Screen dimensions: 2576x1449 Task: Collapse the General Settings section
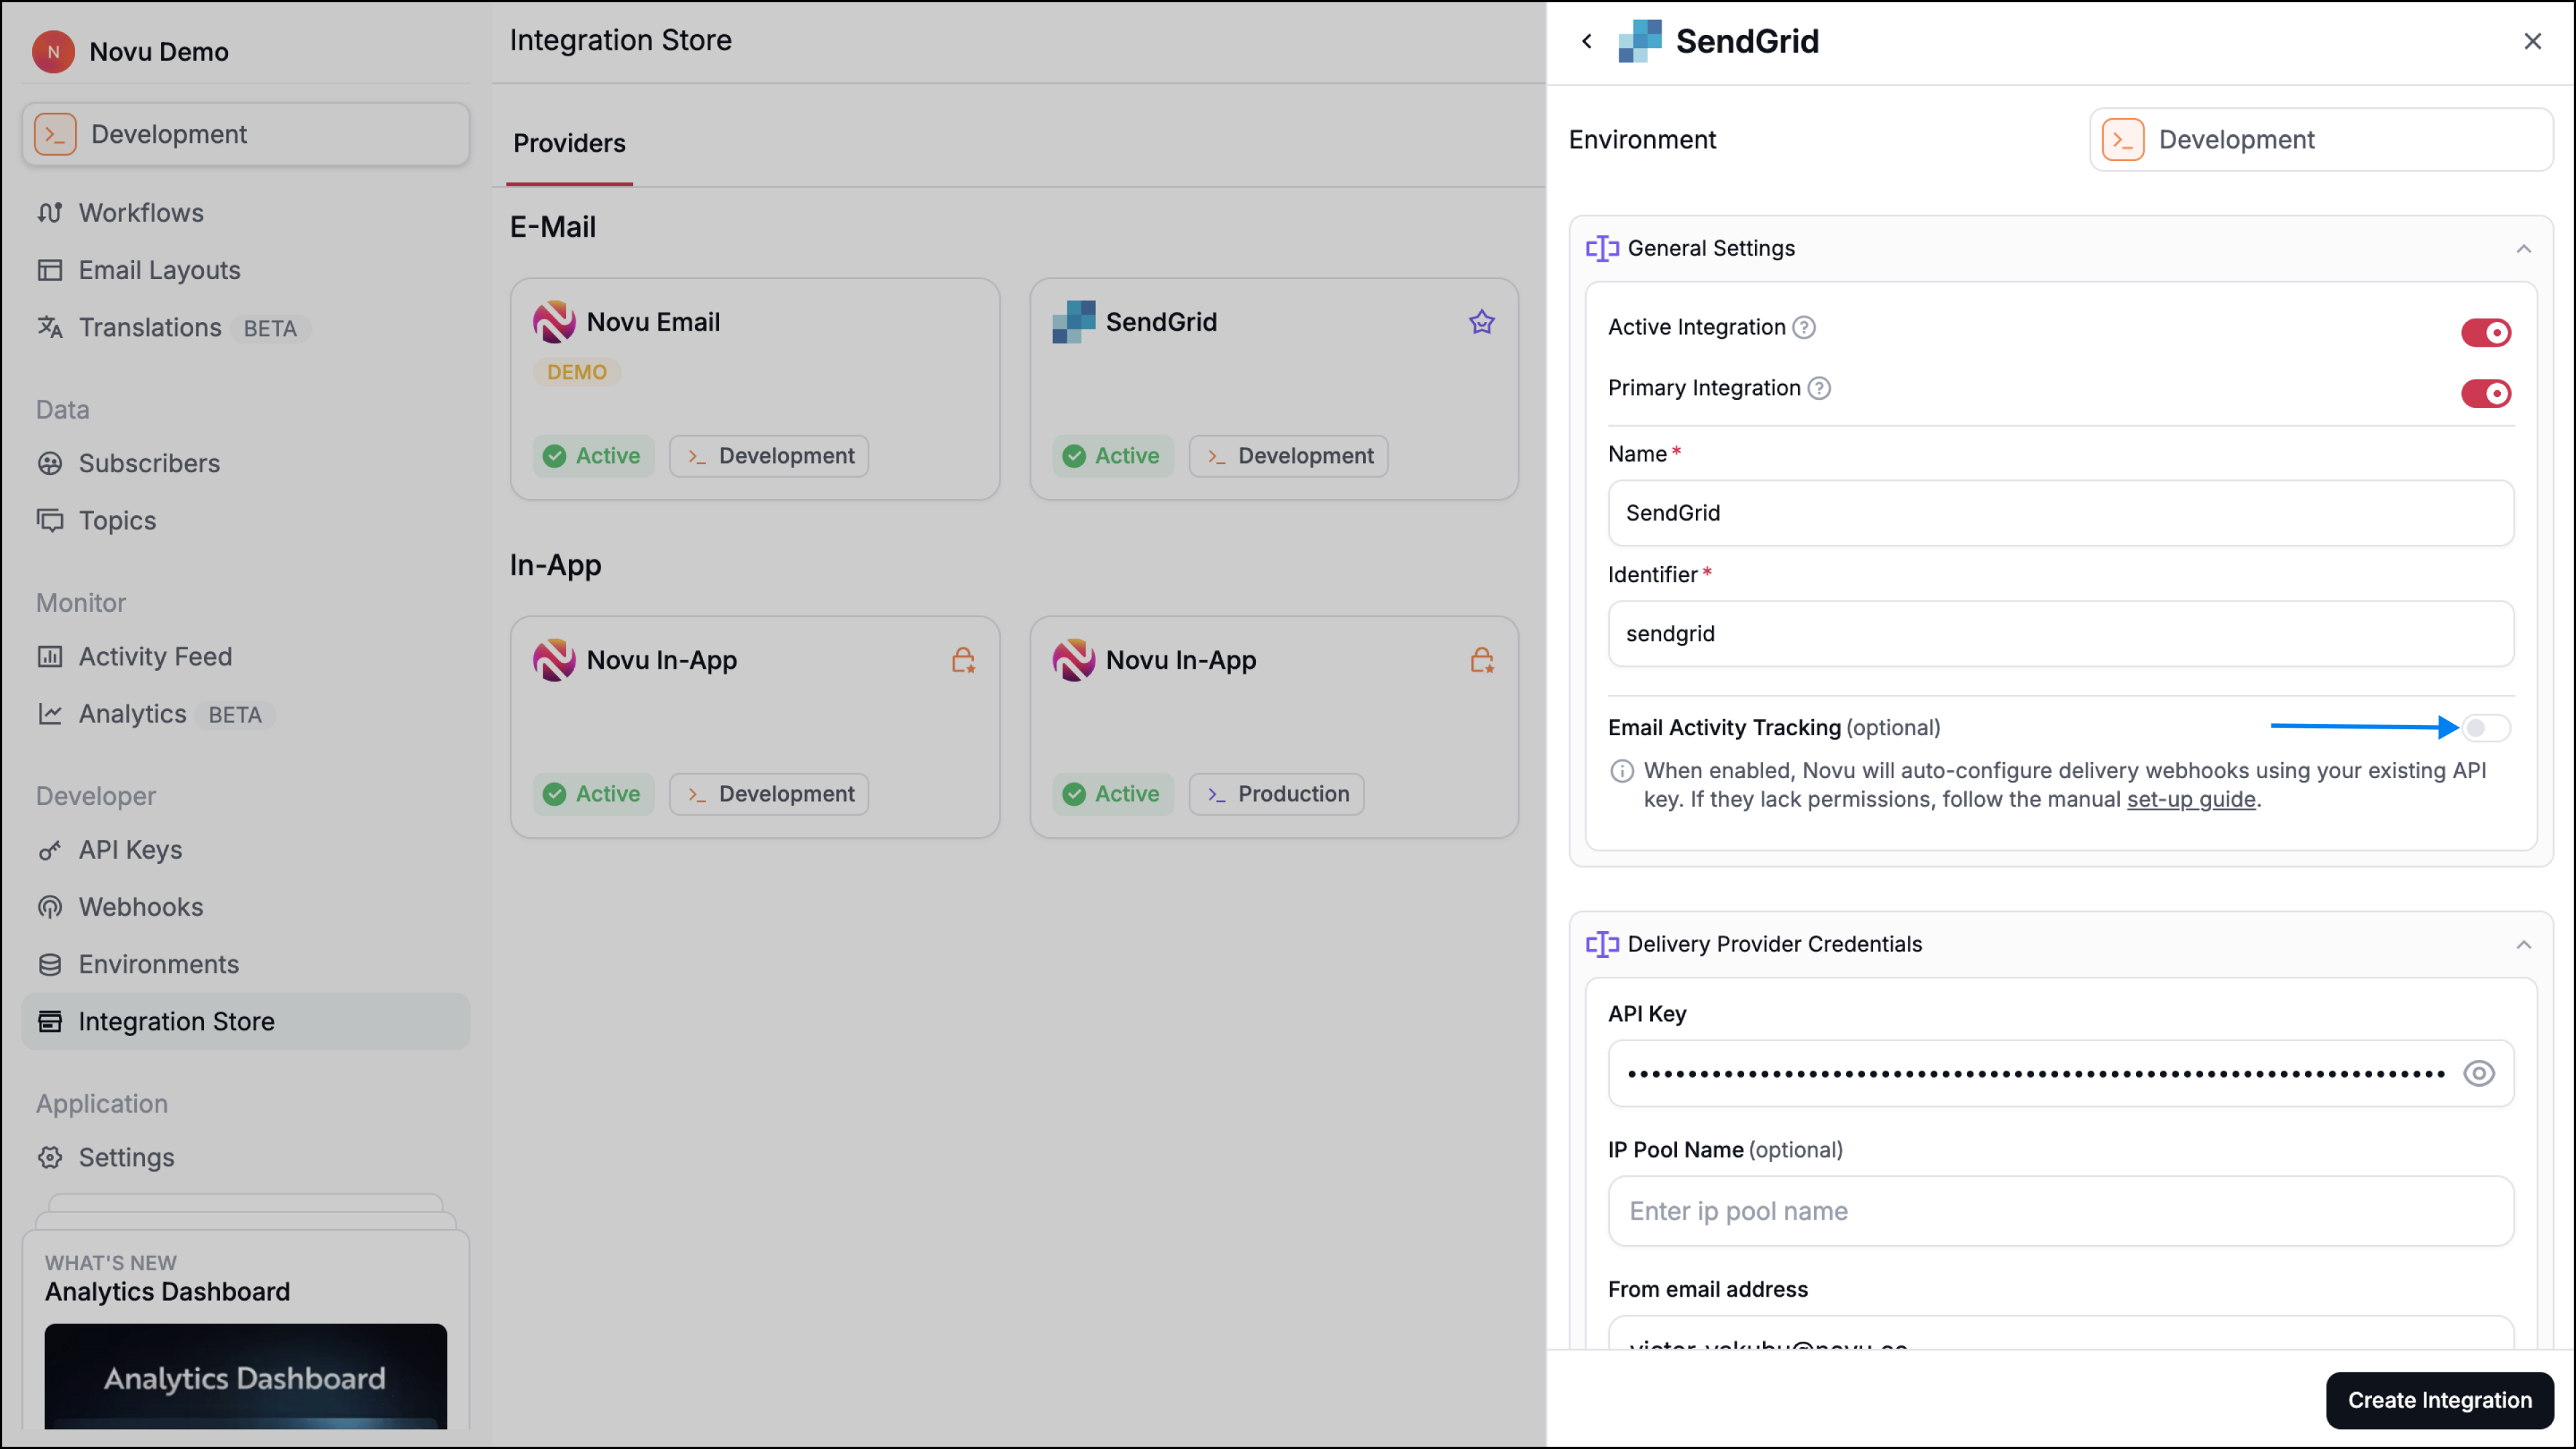[x=2523, y=248]
